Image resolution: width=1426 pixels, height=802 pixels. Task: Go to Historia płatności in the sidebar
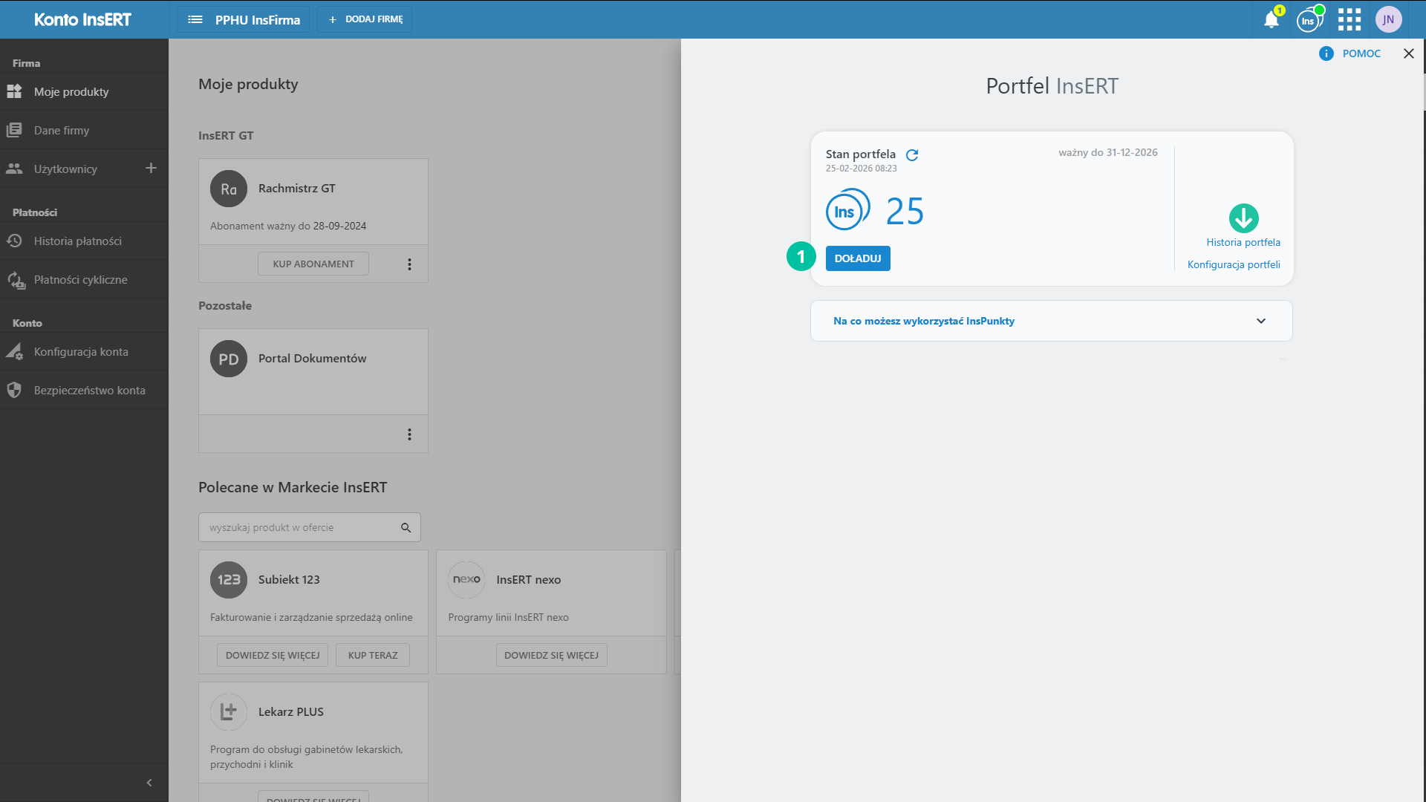tap(78, 241)
